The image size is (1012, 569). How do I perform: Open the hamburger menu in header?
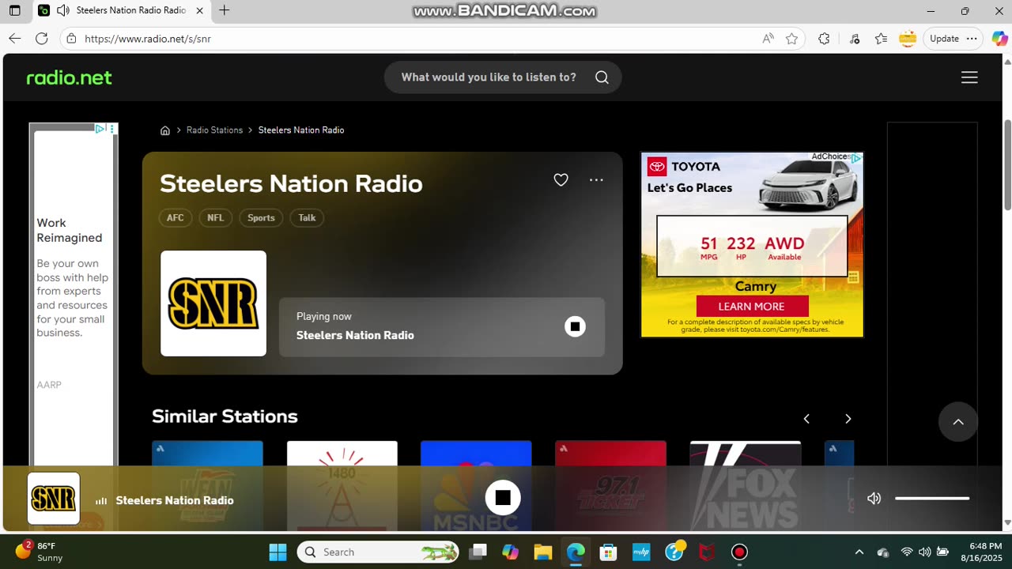(969, 77)
